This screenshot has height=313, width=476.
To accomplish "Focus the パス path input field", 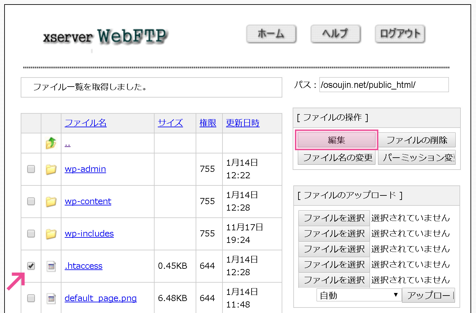I will pos(384,85).
